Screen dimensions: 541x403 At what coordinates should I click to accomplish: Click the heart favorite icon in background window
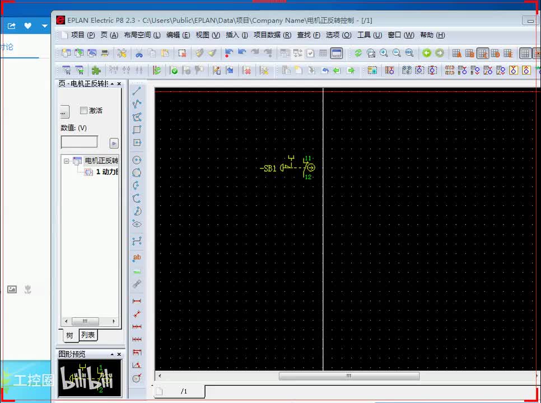(28, 26)
